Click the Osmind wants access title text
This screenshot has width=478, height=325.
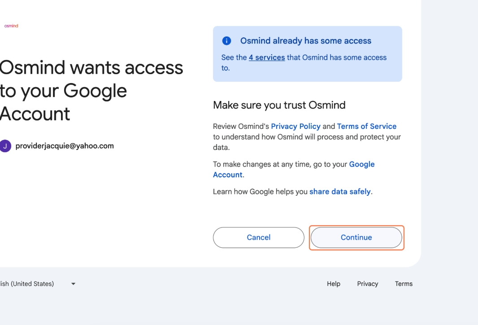[x=91, y=91]
